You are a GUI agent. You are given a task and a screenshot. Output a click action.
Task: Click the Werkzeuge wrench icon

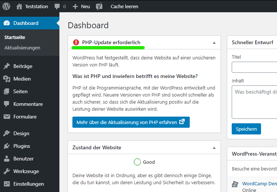tap(7, 171)
